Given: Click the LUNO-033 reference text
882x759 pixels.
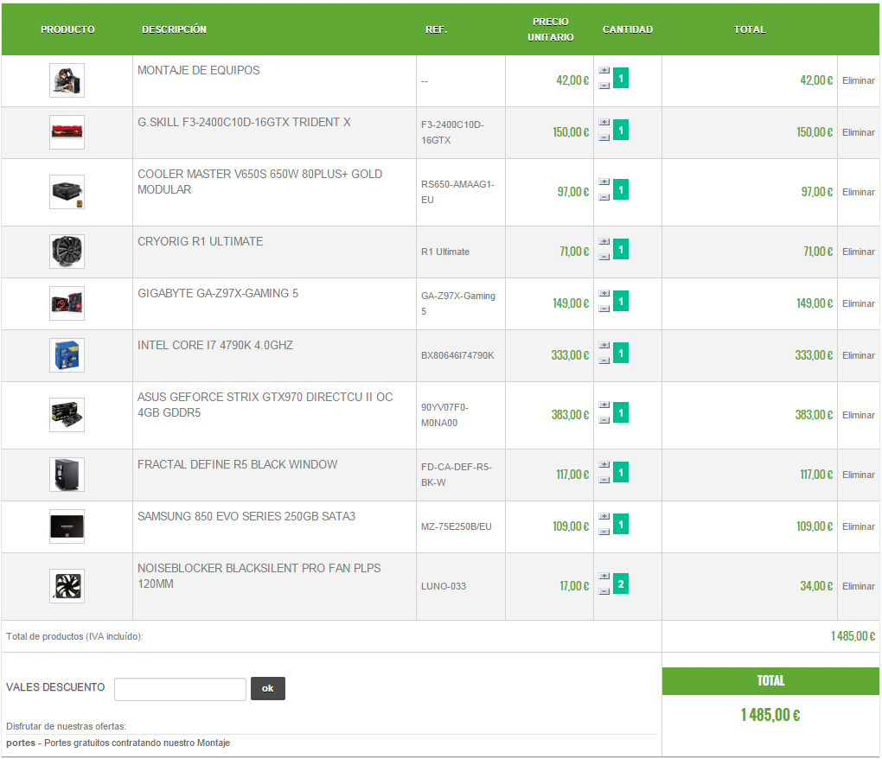Looking at the screenshot, I should click(x=444, y=586).
